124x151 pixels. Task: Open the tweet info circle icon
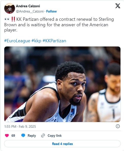point(118,126)
